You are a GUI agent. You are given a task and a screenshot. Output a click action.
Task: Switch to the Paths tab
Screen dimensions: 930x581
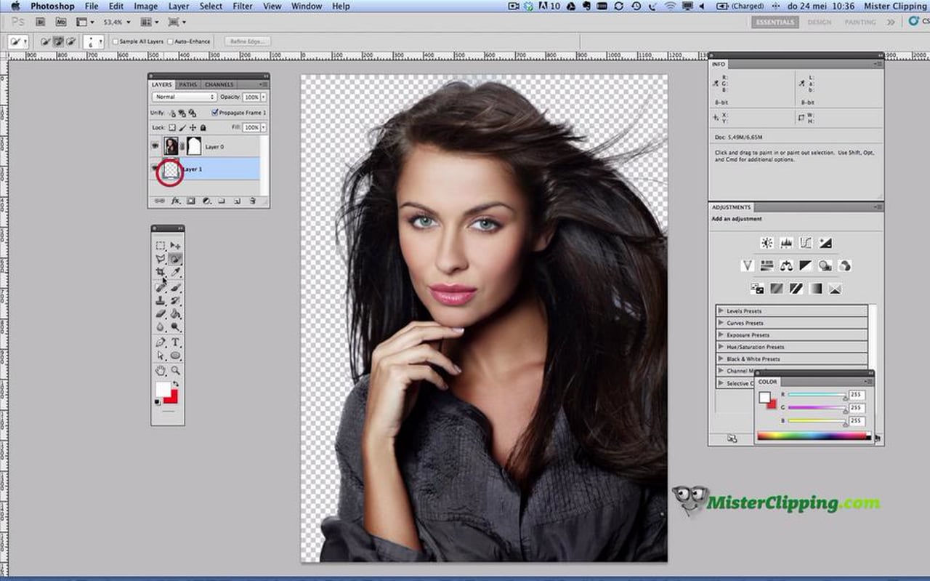coord(188,84)
